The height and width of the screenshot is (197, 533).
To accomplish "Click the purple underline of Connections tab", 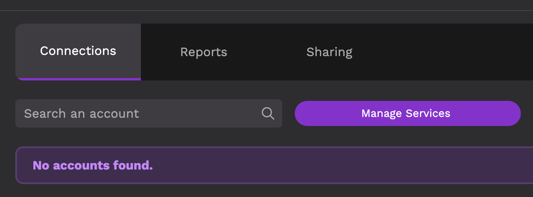I will [78, 79].
